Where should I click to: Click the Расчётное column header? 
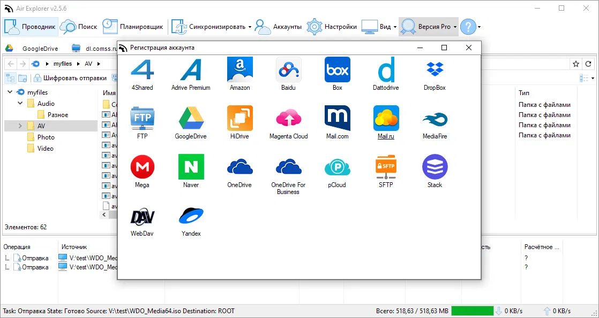point(542,247)
